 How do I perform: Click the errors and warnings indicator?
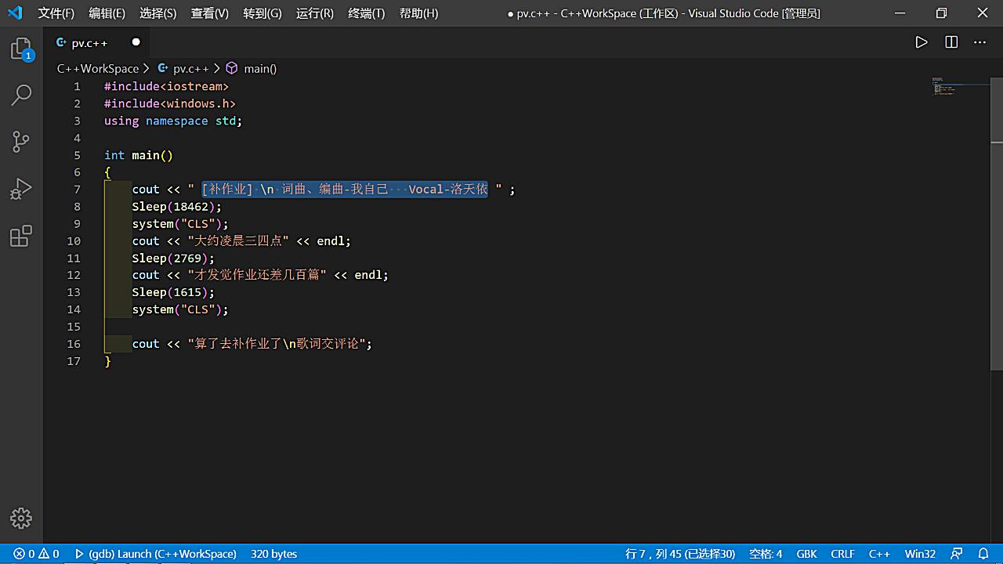36,554
